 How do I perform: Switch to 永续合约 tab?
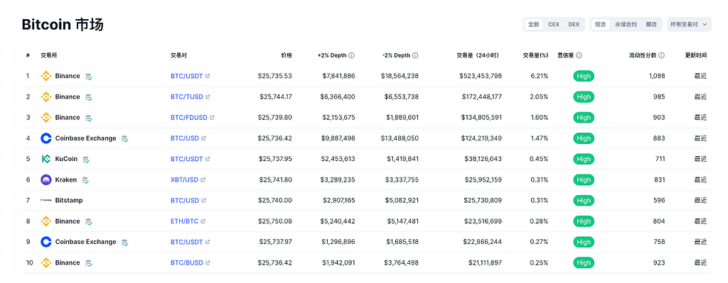(626, 25)
